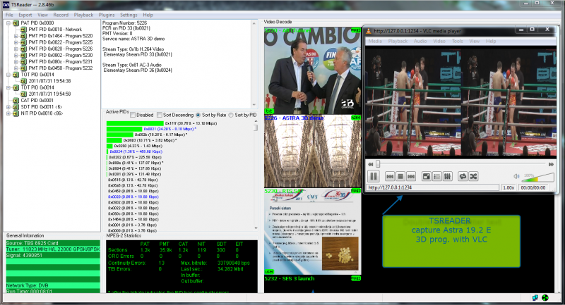Show the VLC playlist
Image resolution: width=565 pixels, height=305 pixels.
click(436, 176)
